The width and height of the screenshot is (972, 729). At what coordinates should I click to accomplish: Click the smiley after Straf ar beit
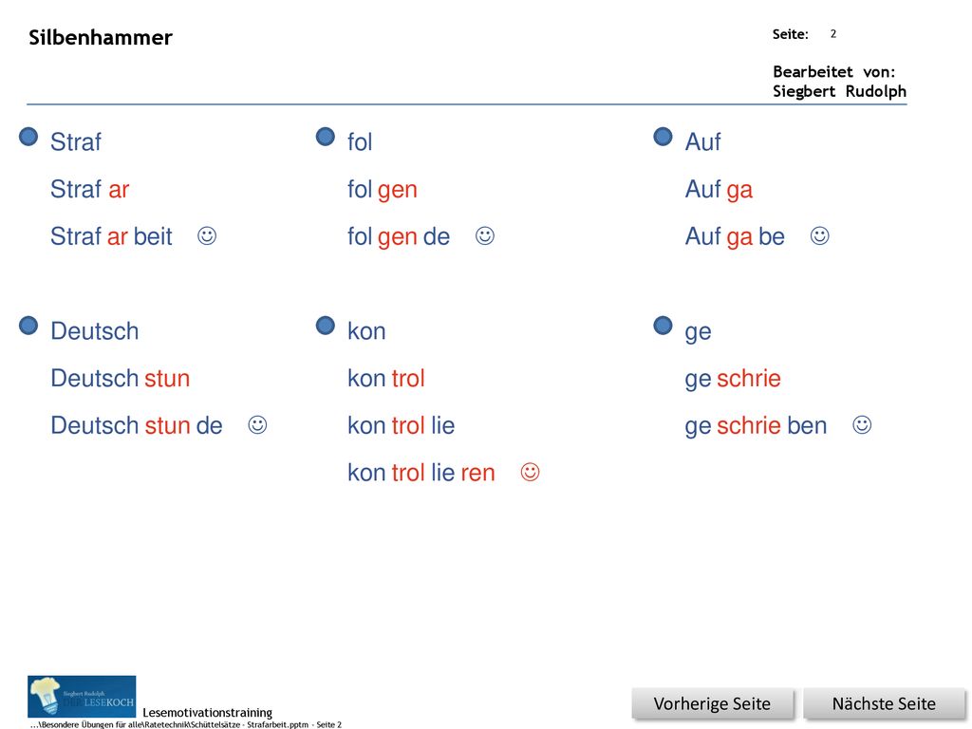point(207,236)
